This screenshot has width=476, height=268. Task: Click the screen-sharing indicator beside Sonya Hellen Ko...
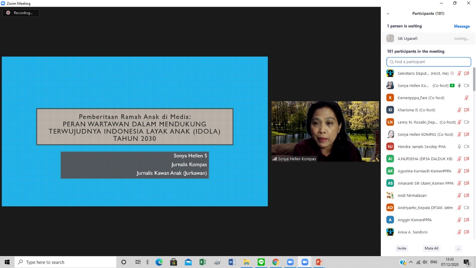pyautogui.click(x=452, y=86)
